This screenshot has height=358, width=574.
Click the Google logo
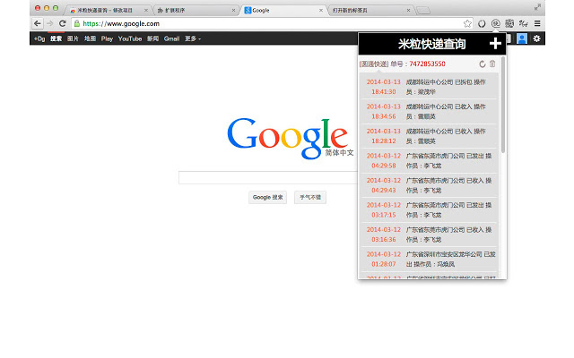tap(287, 138)
